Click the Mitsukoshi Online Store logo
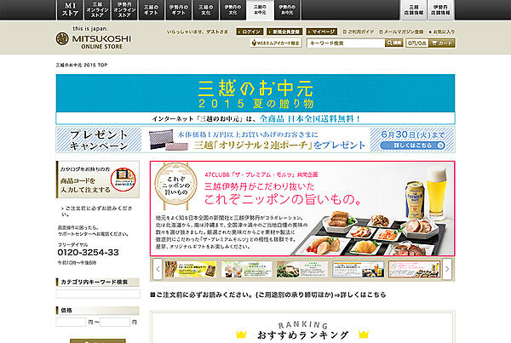 click(94, 38)
